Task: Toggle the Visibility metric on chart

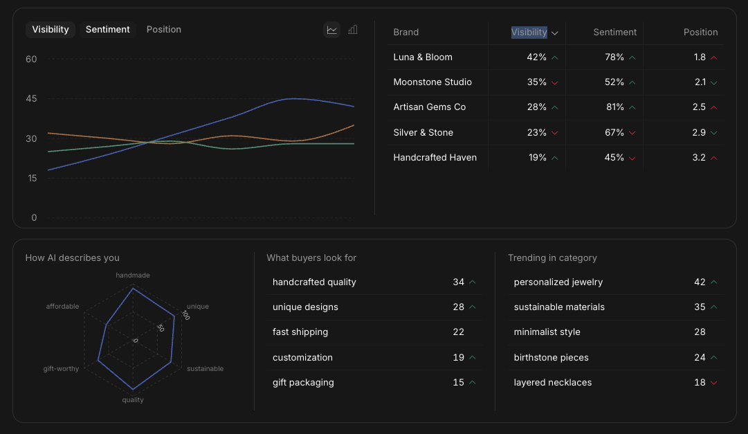Action: click(x=51, y=30)
